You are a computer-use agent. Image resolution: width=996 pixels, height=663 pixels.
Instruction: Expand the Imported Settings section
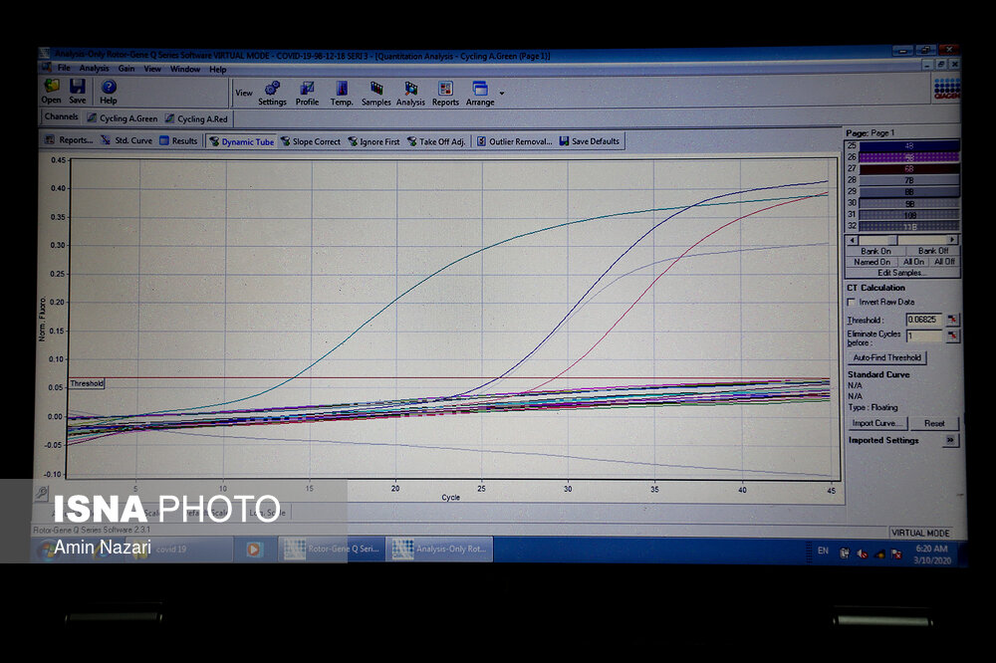tap(950, 440)
